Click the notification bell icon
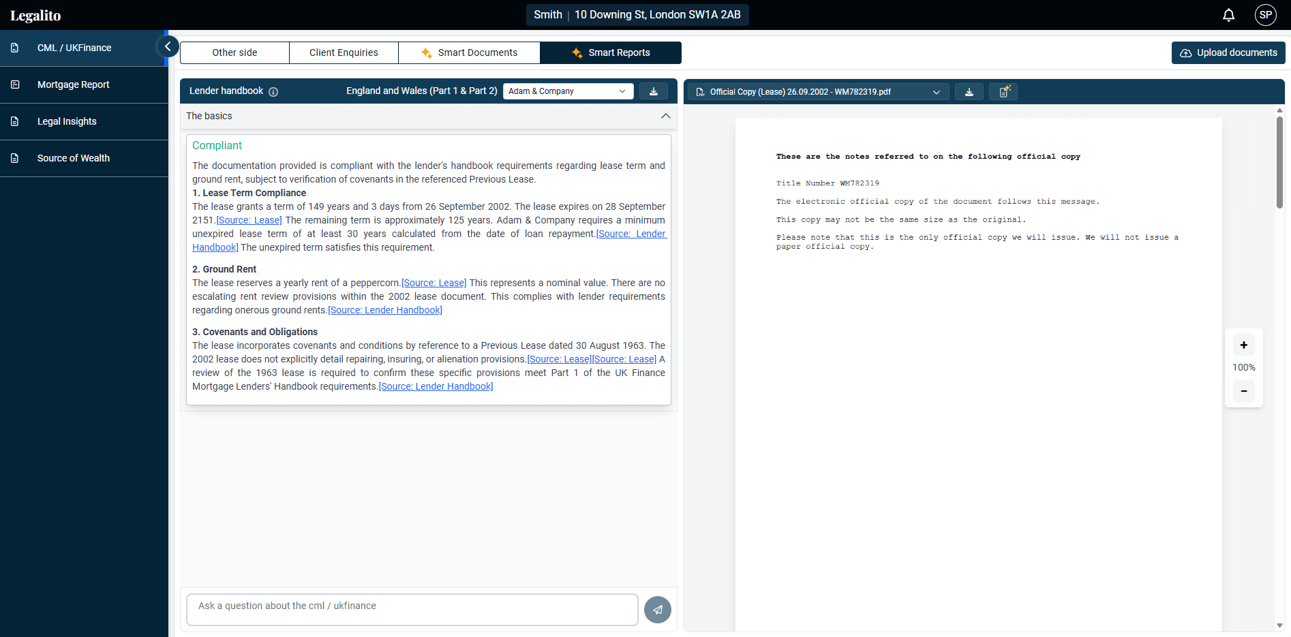This screenshot has width=1291, height=637. (x=1228, y=15)
